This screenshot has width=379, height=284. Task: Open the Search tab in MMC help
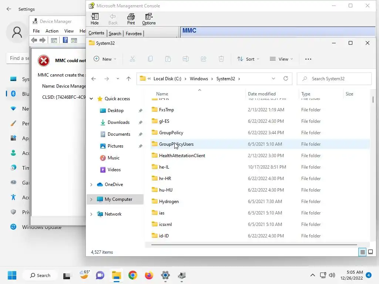click(x=115, y=34)
